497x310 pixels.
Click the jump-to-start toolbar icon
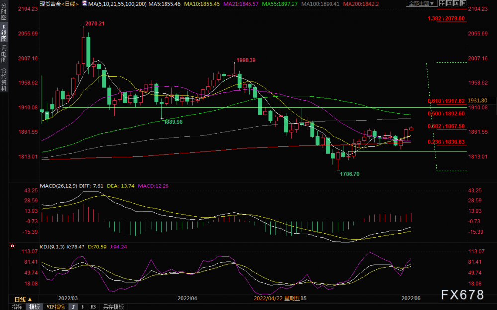tap(449, 3)
